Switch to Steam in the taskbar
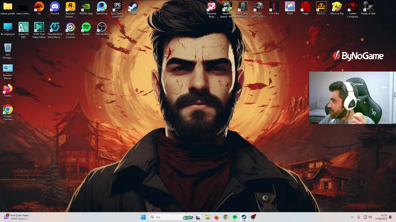The width and height of the screenshot is (396, 222). tap(244, 217)
